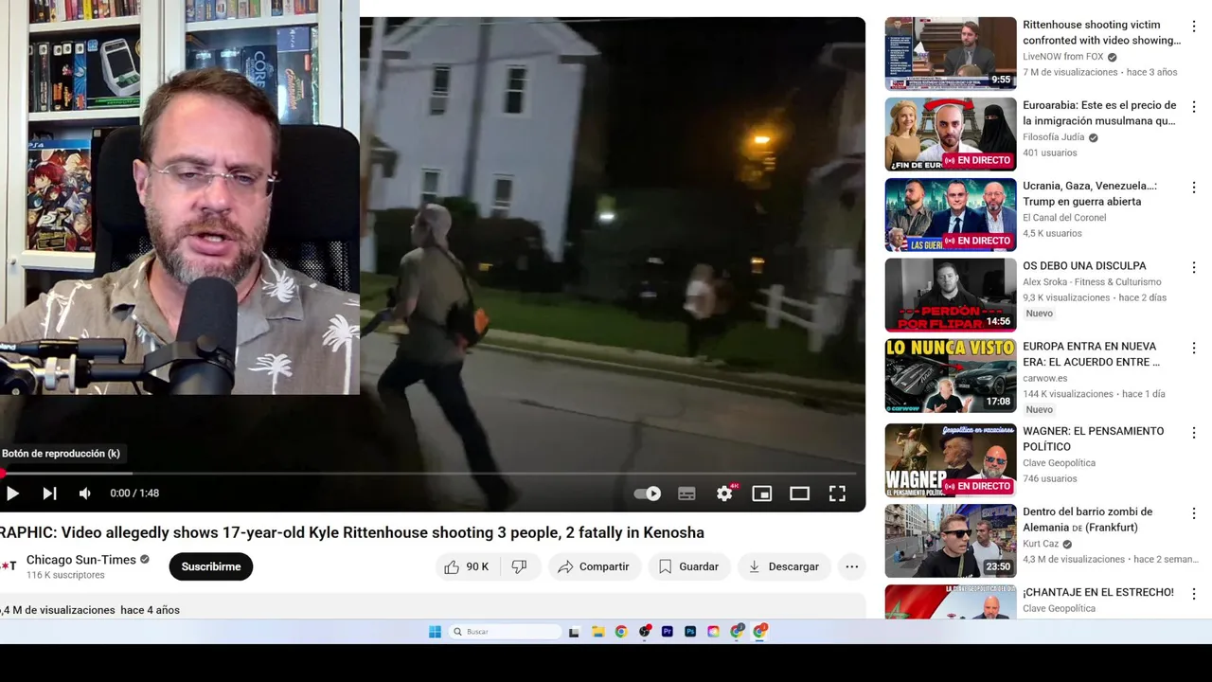
Task: Open Alex Sroka - Fitness & Culturismo channel name
Action: tap(1092, 282)
